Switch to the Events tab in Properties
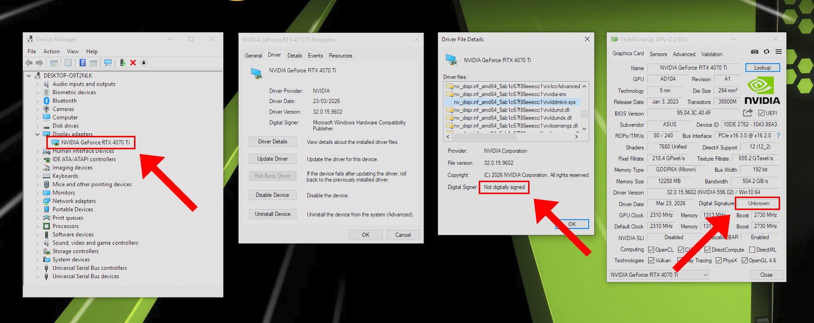 click(315, 56)
